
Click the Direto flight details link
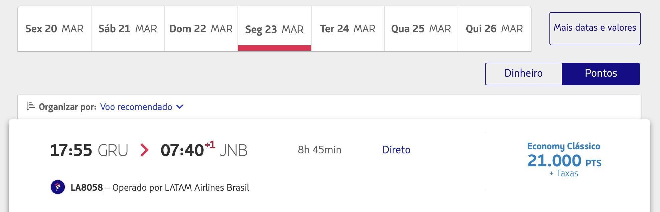[396, 150]
